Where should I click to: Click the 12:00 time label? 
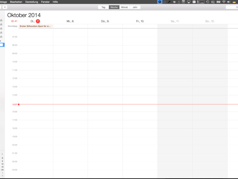(x=15, y=78)
